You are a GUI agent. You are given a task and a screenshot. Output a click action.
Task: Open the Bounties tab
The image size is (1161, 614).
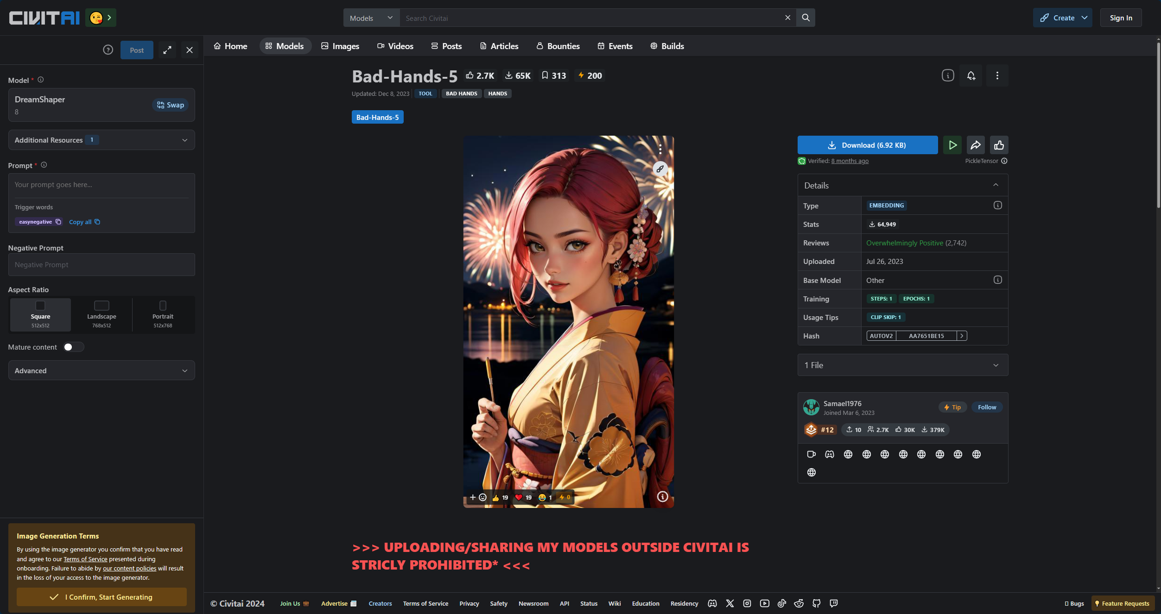point(558,46)
